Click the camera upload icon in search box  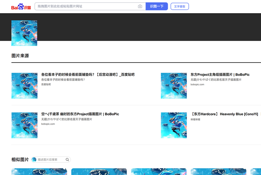click(140, 6)
